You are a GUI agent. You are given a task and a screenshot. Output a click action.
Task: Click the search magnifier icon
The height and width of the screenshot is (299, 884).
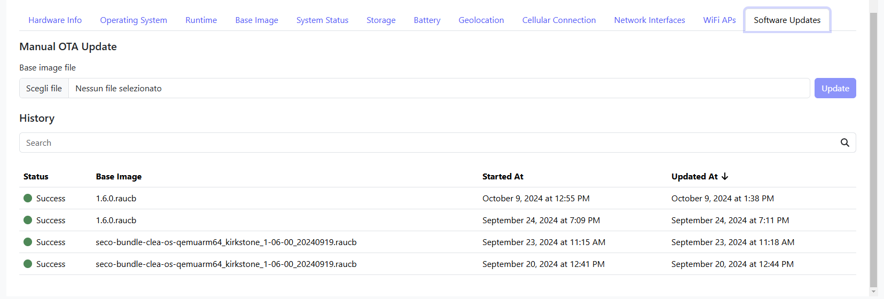click(844, 143)
